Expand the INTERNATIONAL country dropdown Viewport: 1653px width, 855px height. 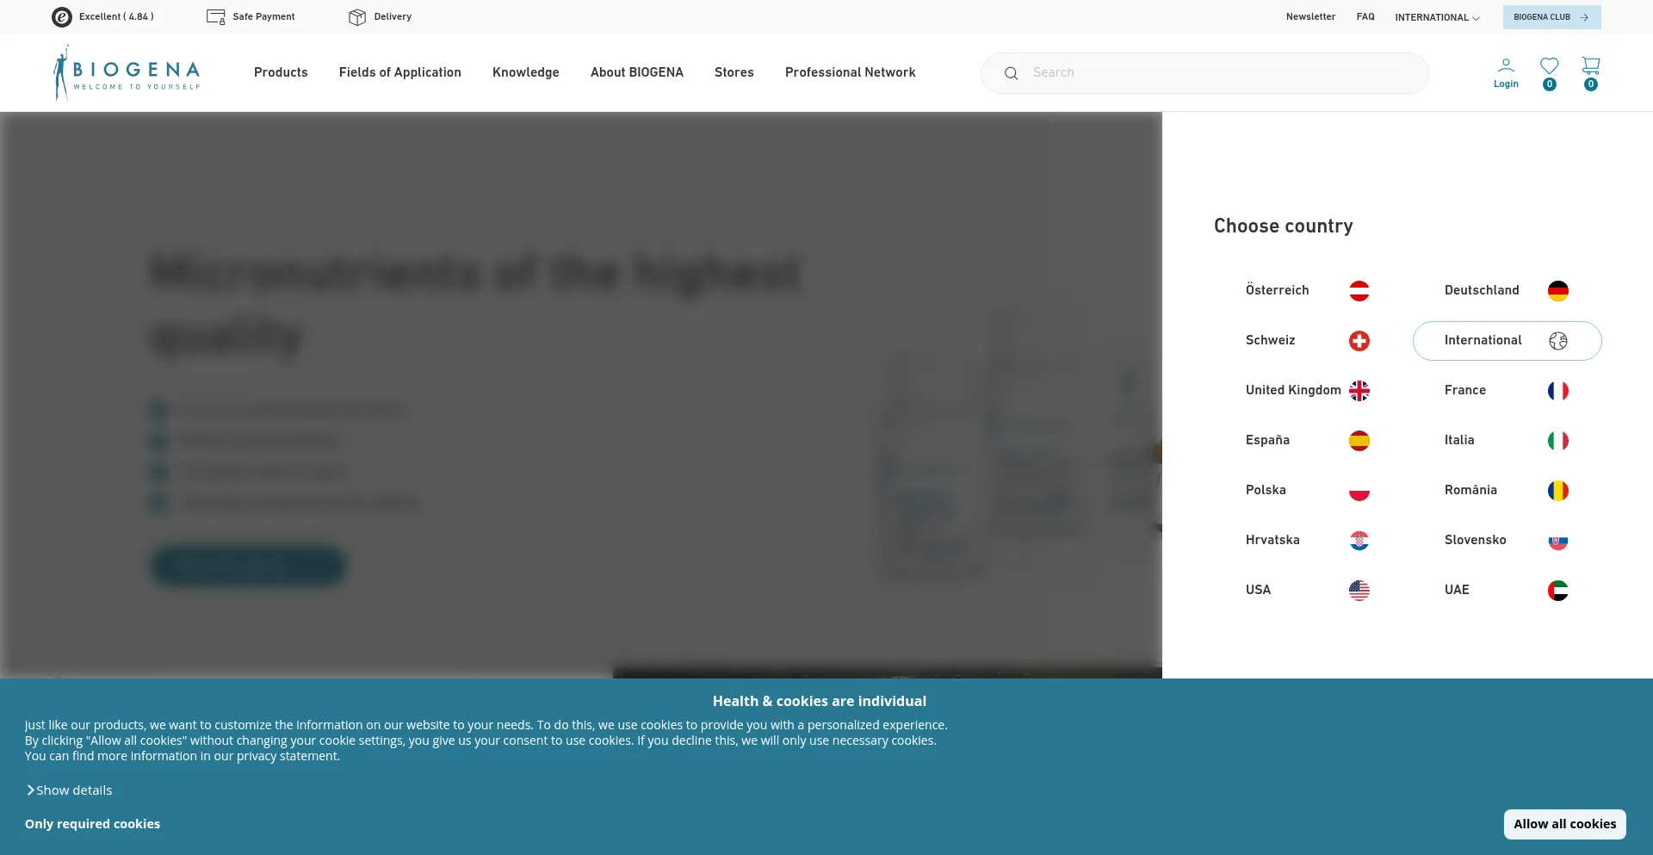click(x=1437, y=17)
